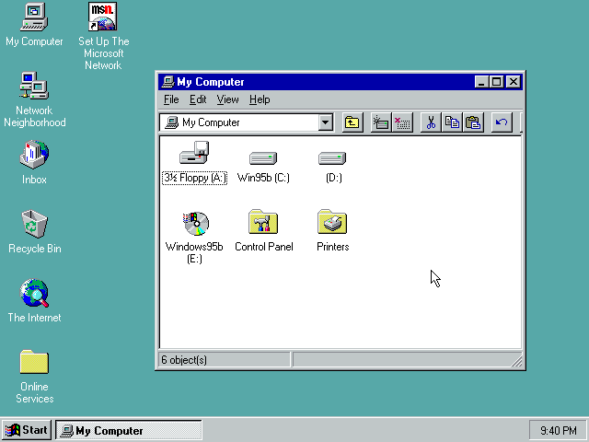
Task: Click the Undo arrow toolbar icon
Action: (502, 122)
